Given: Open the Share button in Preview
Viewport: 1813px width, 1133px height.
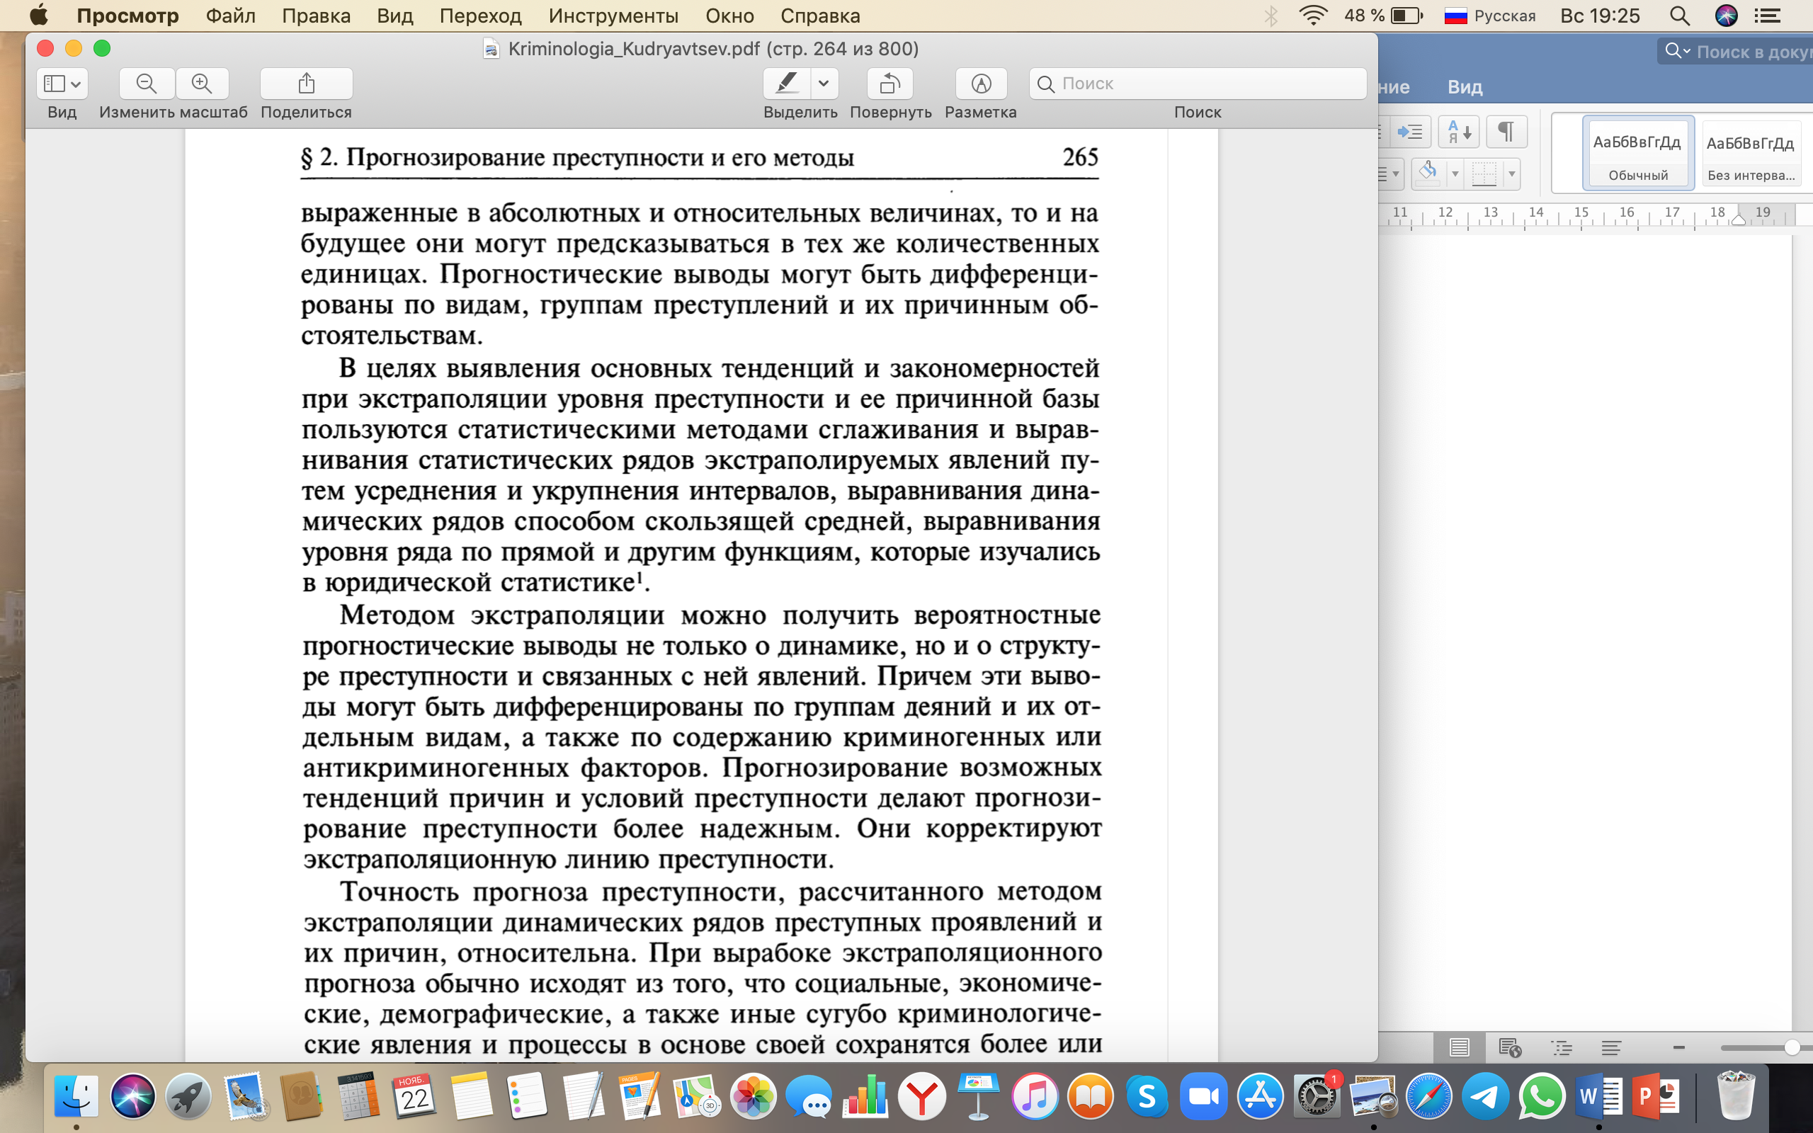Looking at the screenshot, I should pos(307,83).
